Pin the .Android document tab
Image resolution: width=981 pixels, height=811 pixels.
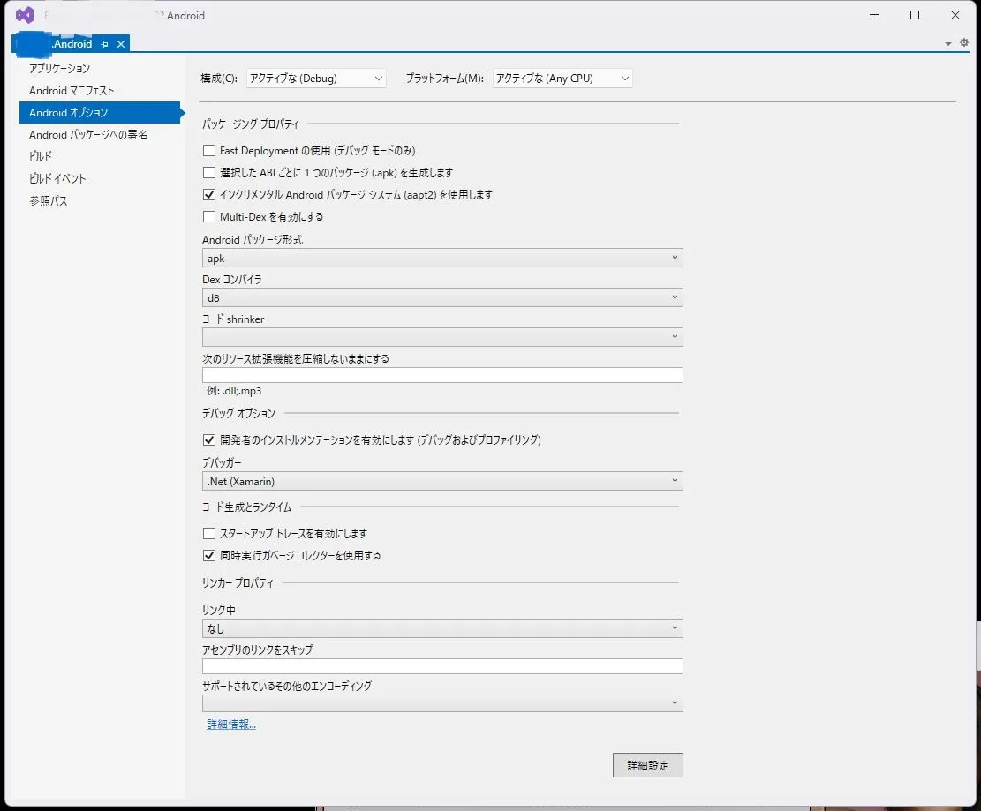pos(104,44)
